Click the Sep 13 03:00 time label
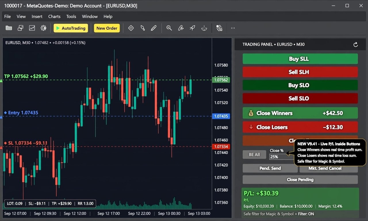 pos(199,214)
